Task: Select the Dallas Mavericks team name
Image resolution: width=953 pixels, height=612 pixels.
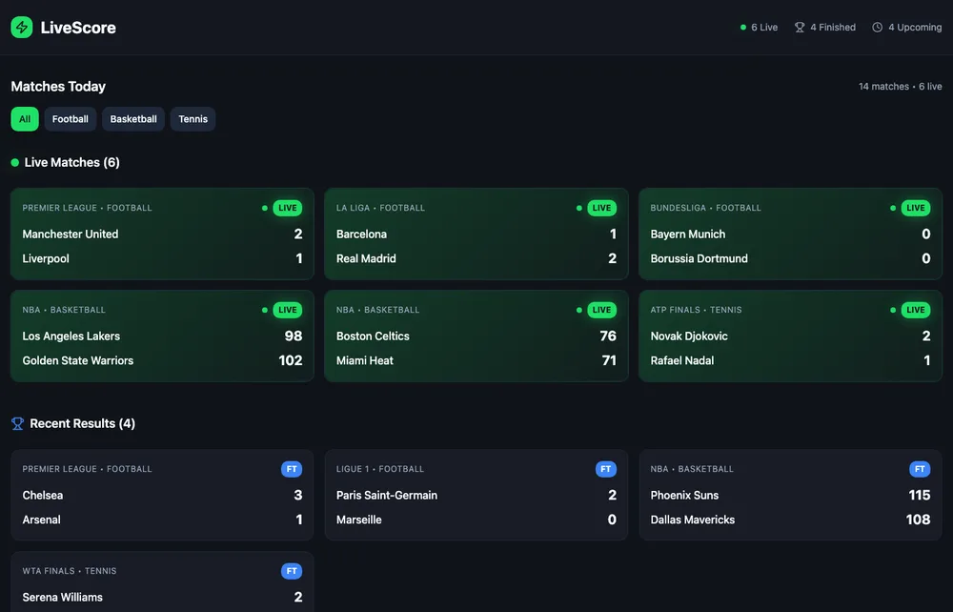Action: coord(692,520)
